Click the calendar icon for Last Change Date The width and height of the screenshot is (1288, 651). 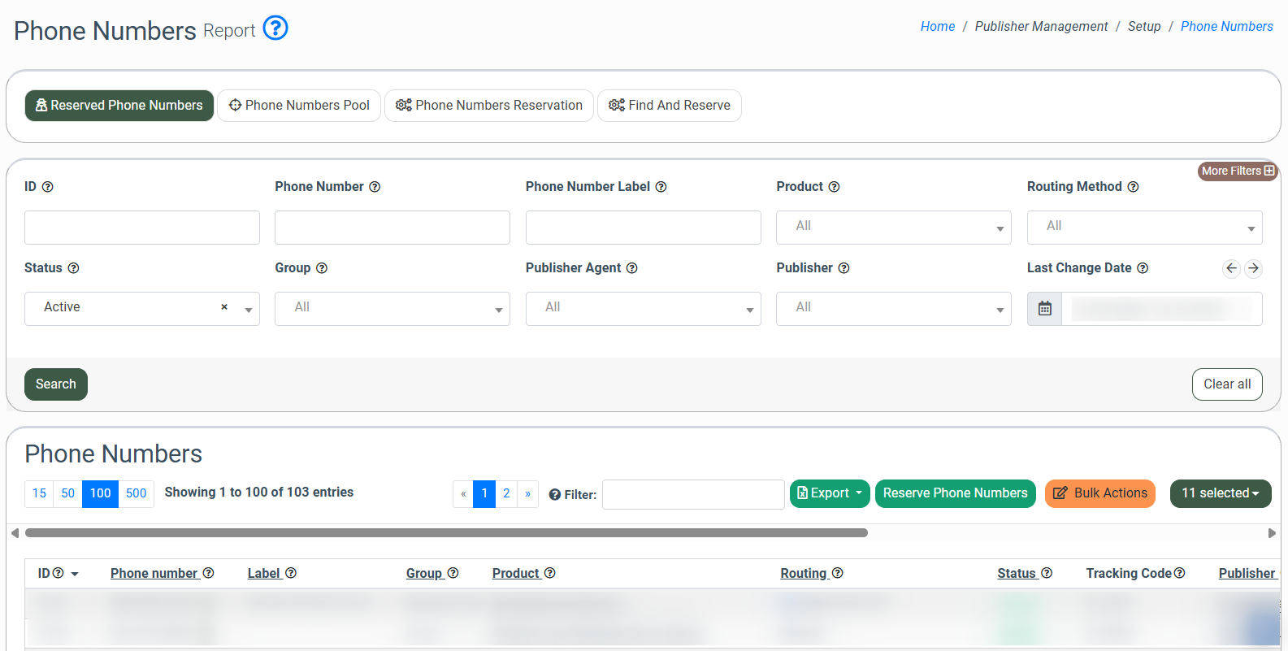[1045, 309]
